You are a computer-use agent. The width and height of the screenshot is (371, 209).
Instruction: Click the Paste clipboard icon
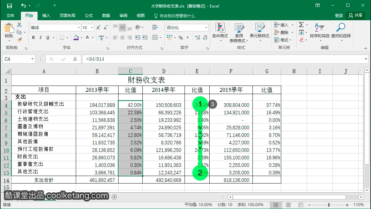[9, 28]
